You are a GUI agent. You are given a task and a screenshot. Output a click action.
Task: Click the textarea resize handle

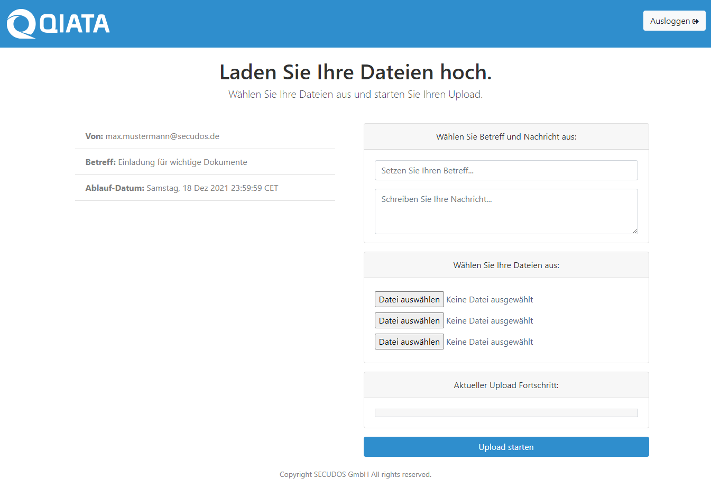(x=635, y=231)
